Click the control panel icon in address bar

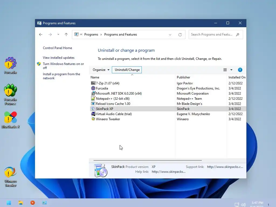76,34
